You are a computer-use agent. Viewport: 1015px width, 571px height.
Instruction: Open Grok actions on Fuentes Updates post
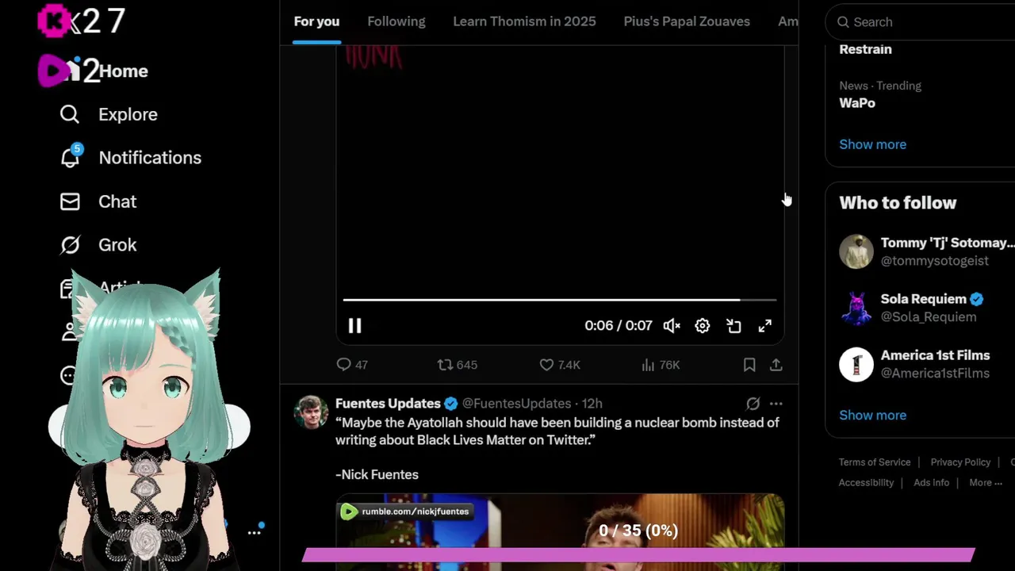tap(753, 404)
